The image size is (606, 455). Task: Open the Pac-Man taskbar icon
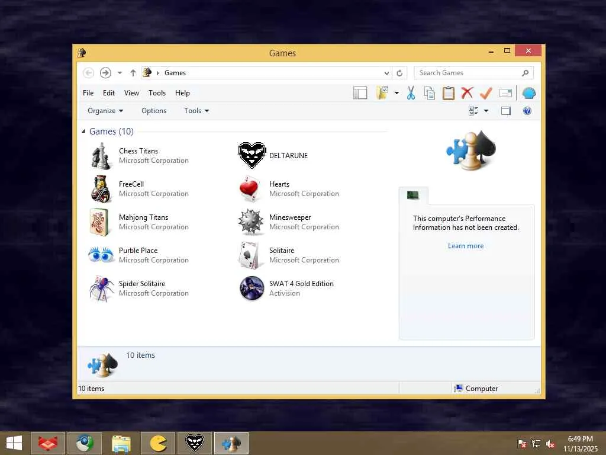pyautogui.click(x=158, y=443)
